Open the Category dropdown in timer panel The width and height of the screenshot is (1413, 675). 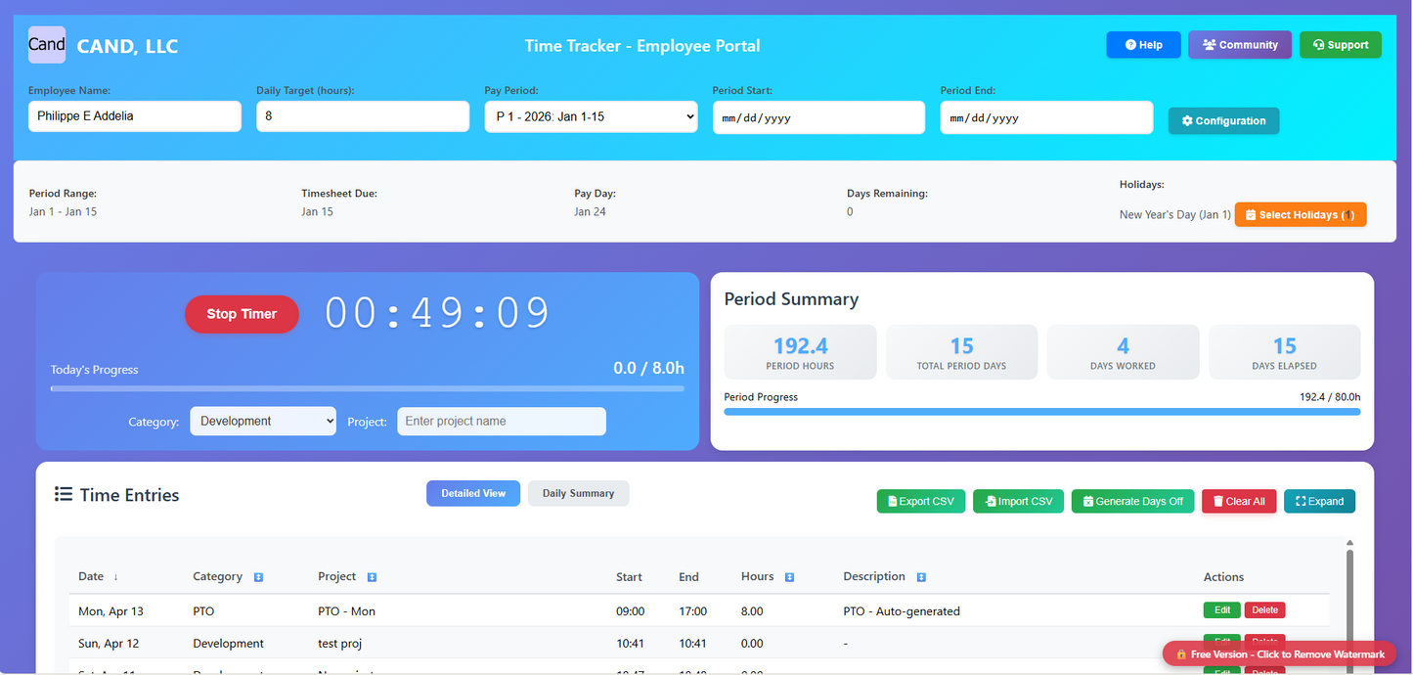[263, 422]
